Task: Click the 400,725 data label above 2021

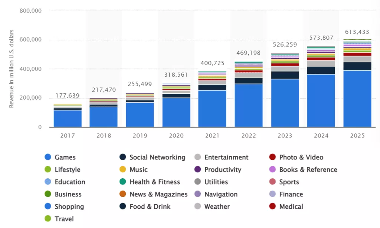Action: click(x=213, y=63)
